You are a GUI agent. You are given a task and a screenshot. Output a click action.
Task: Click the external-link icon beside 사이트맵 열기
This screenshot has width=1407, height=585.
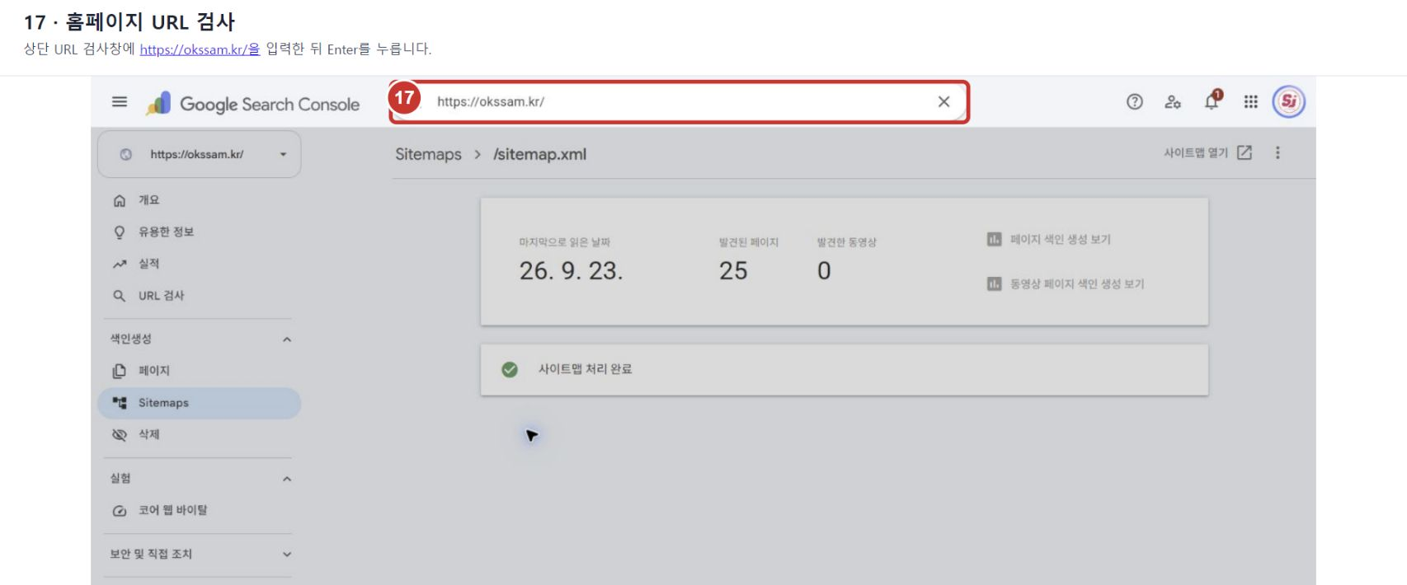coord(1245,152)
